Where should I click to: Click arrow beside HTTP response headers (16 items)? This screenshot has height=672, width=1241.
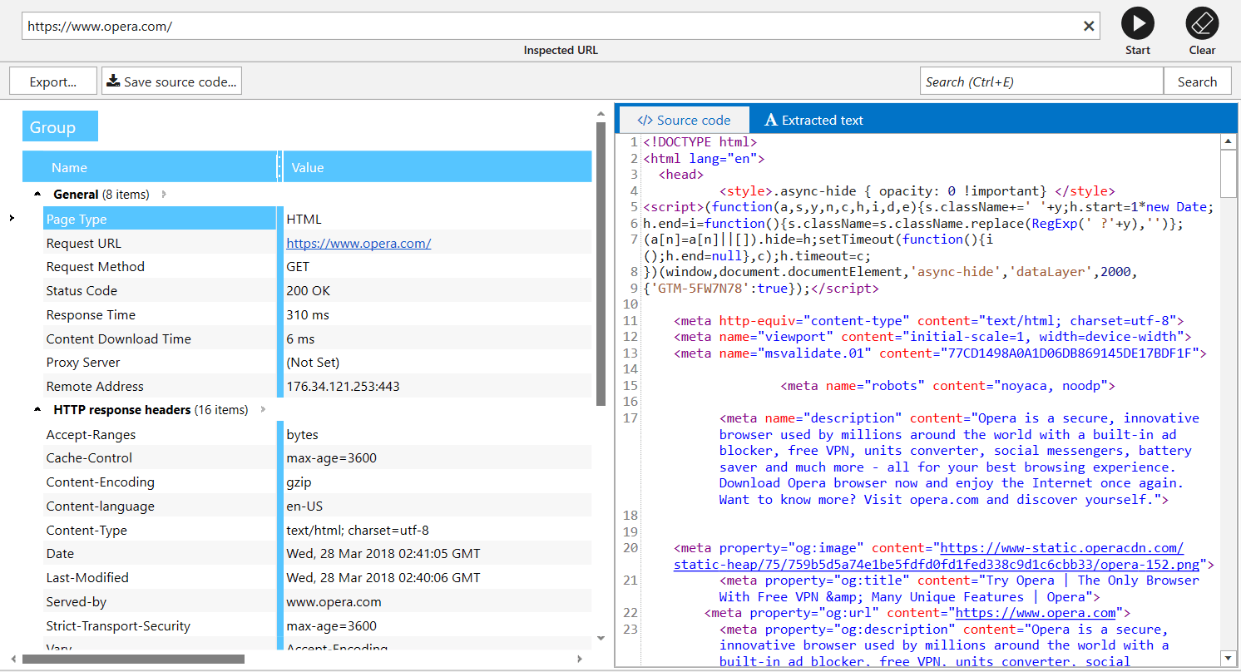click(x=263, y=409)
